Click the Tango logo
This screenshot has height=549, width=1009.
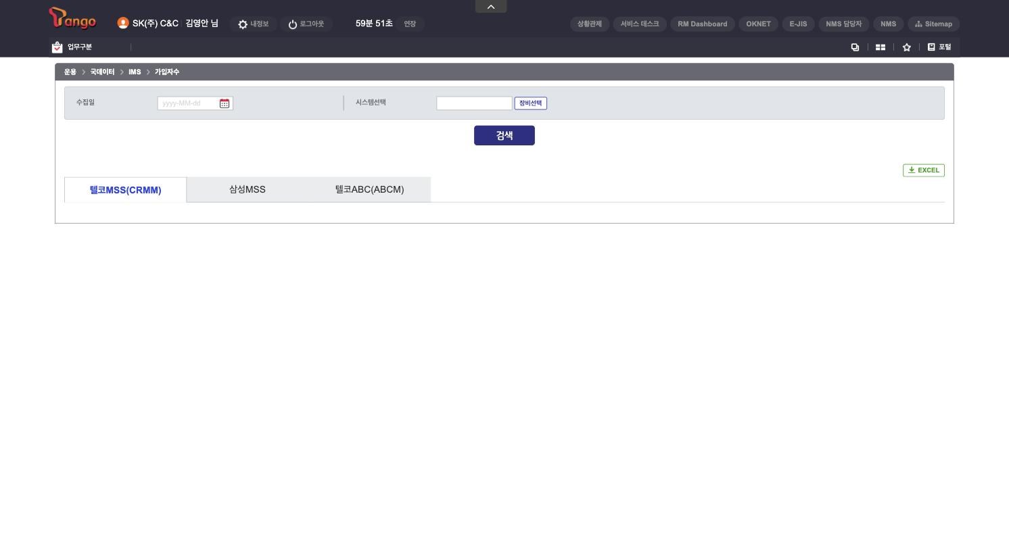72,19
